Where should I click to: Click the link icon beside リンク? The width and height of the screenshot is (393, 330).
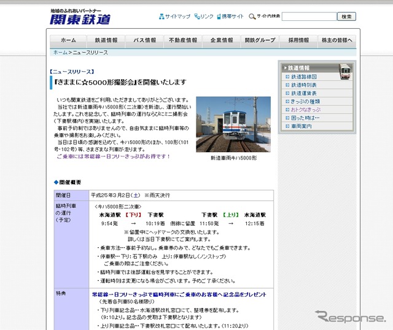tap(197, 17)
